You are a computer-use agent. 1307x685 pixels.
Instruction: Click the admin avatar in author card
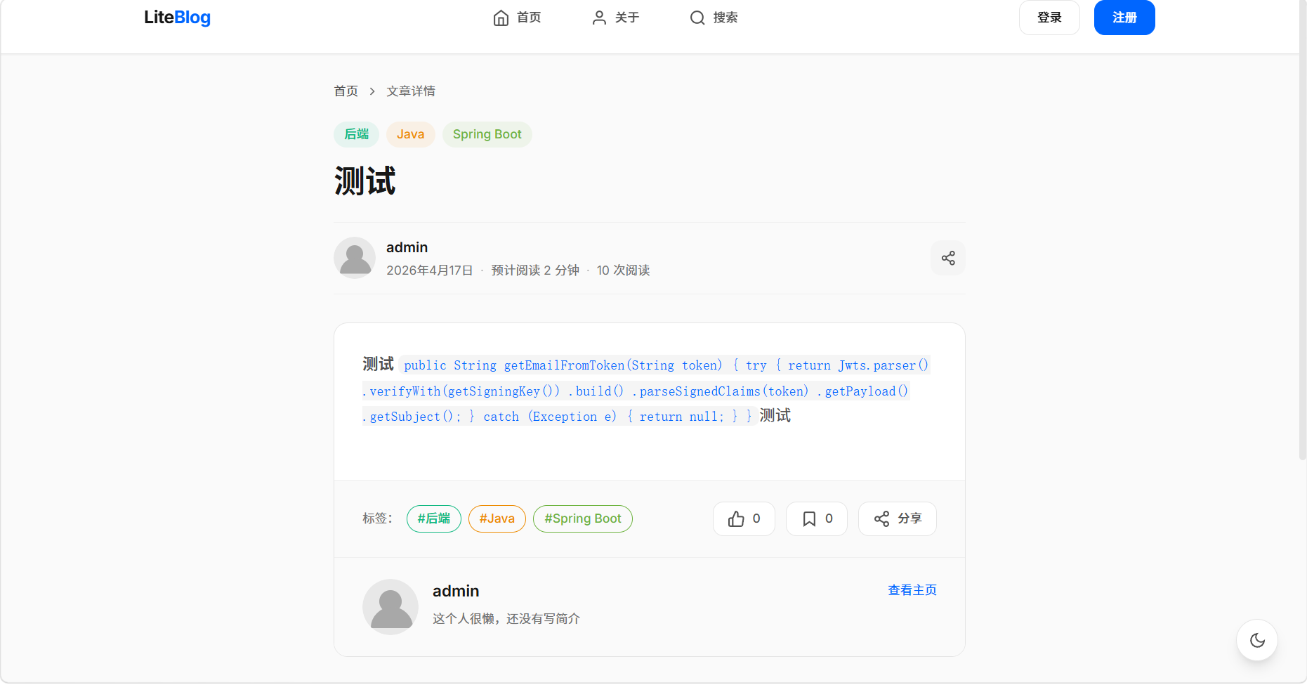[390, 606]
